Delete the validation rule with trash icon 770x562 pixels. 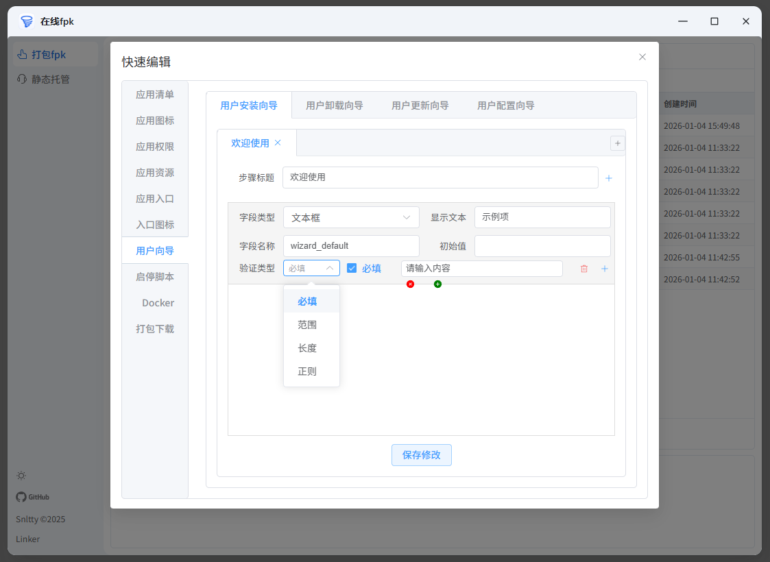pos(584,269)
